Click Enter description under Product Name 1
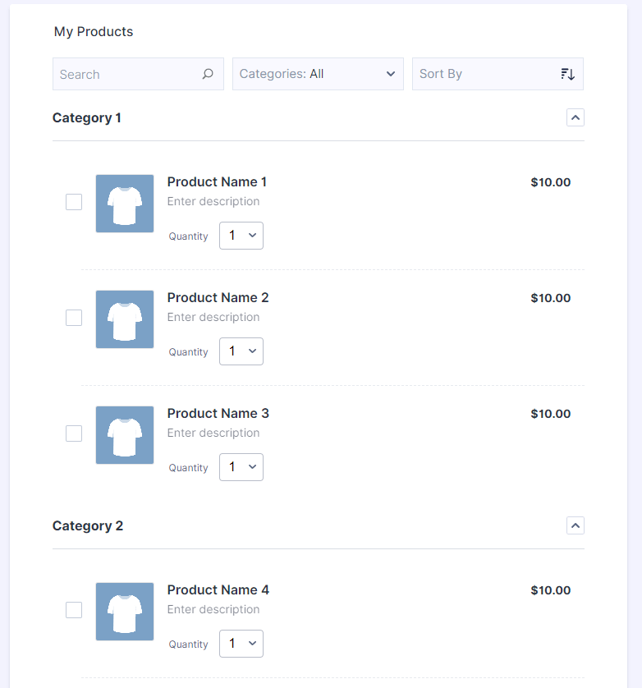 pyautogui.click(x=213, y=202)
